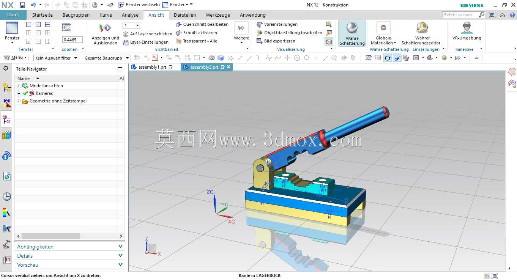Click the Befehl suchen search box
The width and height of the screenshot is (517, 280).
464,15
